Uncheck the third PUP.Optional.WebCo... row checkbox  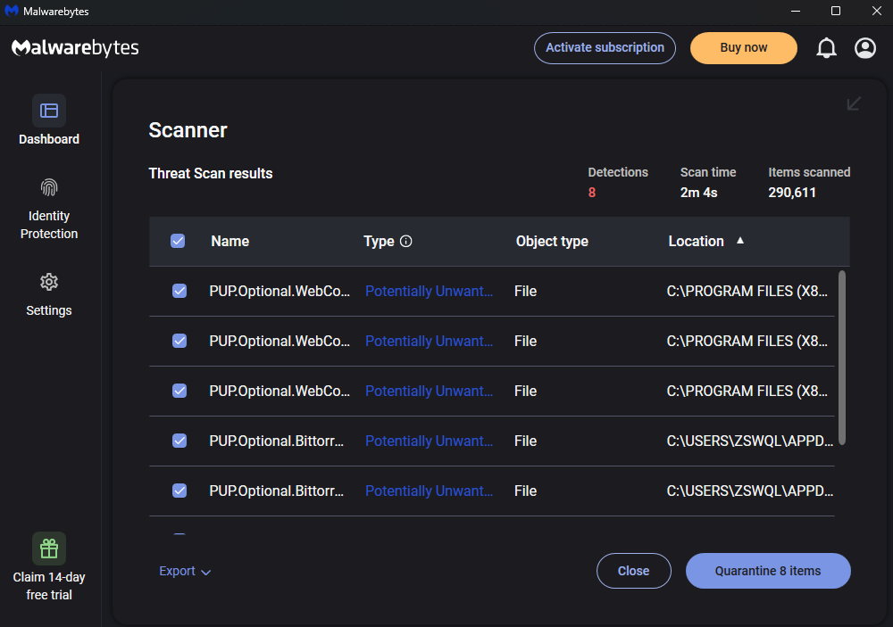click(x=179, y=391)
